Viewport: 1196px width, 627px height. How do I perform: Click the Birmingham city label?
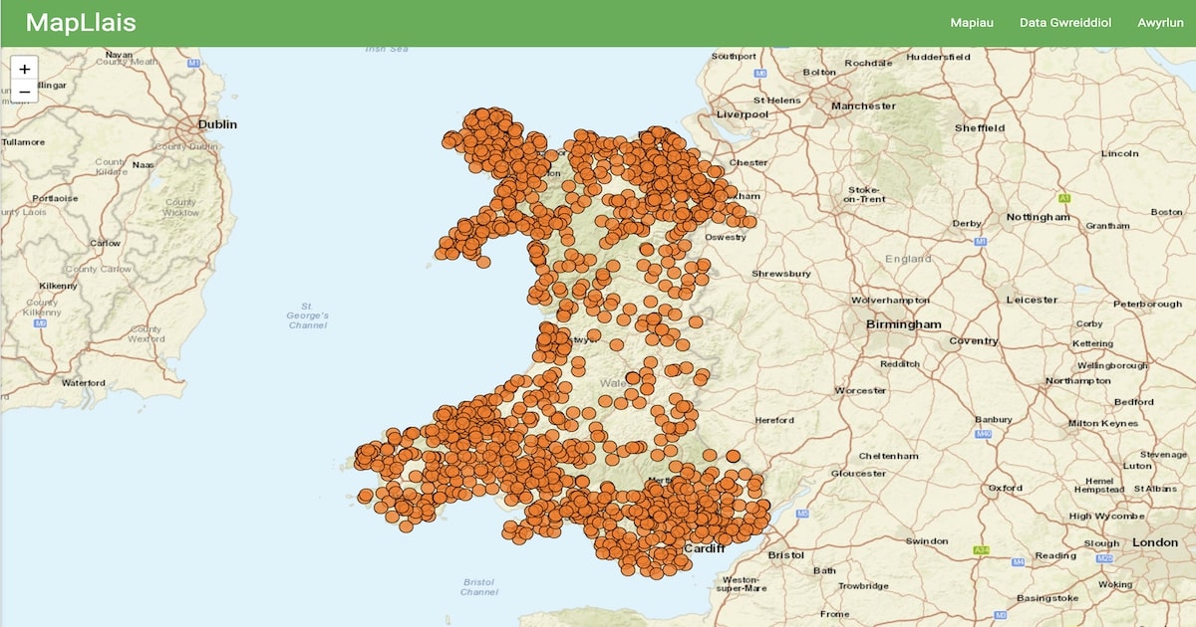pyautogui.click(x=904, y=324)
